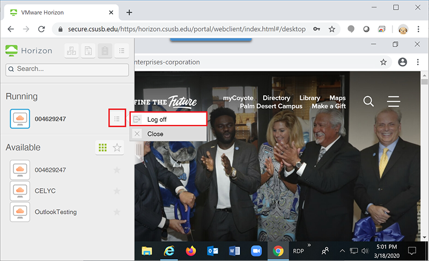Image resolution: width=429 pixels, height=261 pixels.
Task: Toggle favorite star for CELYC desktop
Action: pyautogui.click(x=116, y=191)
